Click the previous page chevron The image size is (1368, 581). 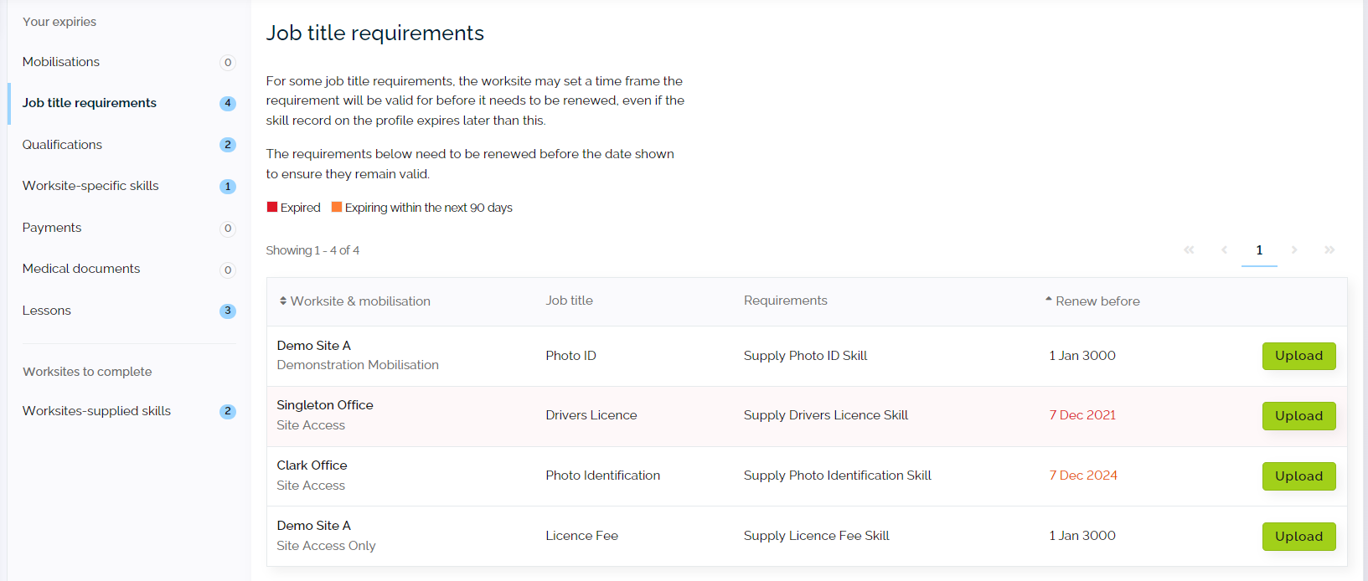click(x=1224, y=250)
